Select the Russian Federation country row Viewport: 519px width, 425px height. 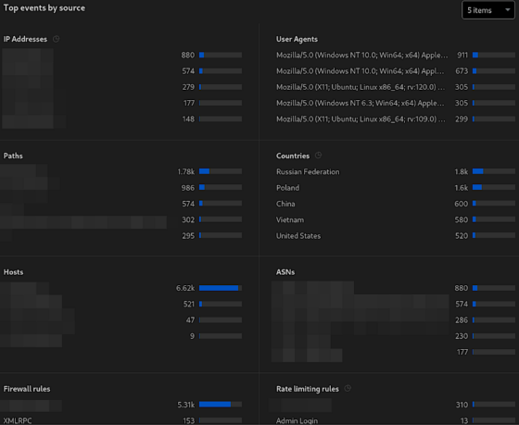coord(396,171)
